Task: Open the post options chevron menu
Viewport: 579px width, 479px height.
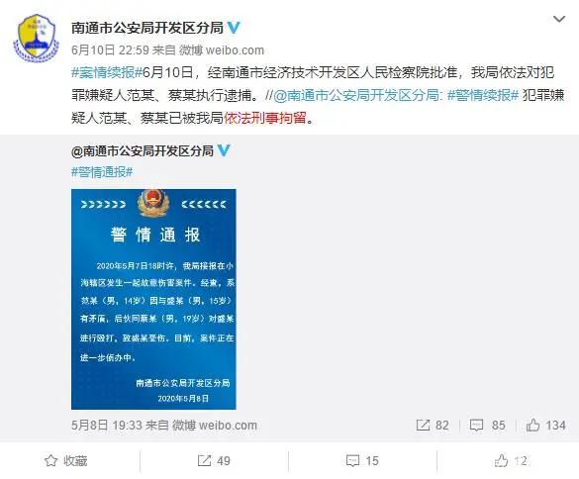Action: (x=559, y=19)
